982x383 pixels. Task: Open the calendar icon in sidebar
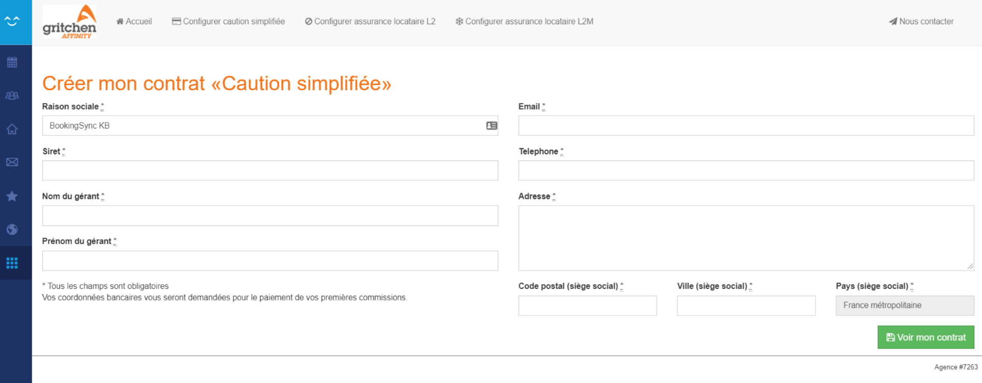(x=12, y=62)
